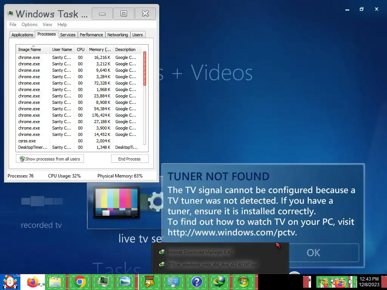
Task: Select the DesktopTimer process row
Action: coord(79,147)
